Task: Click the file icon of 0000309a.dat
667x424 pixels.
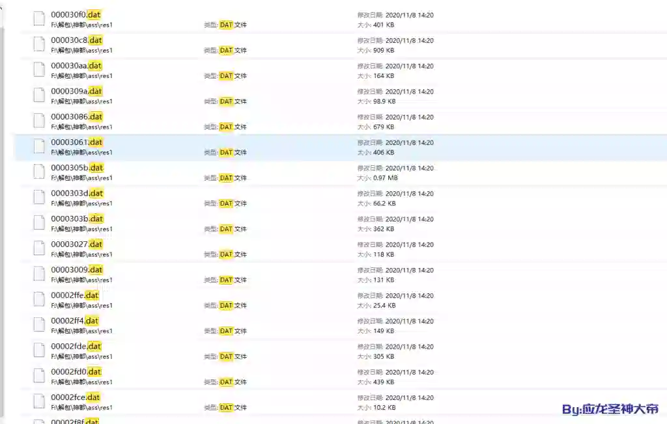Action: point(39,95)
